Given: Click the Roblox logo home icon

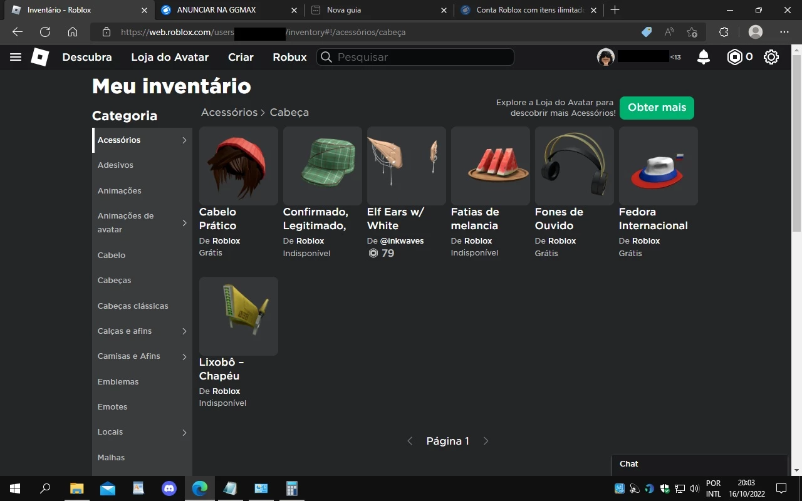Looking at the screenshot, I should coord(39,57).
